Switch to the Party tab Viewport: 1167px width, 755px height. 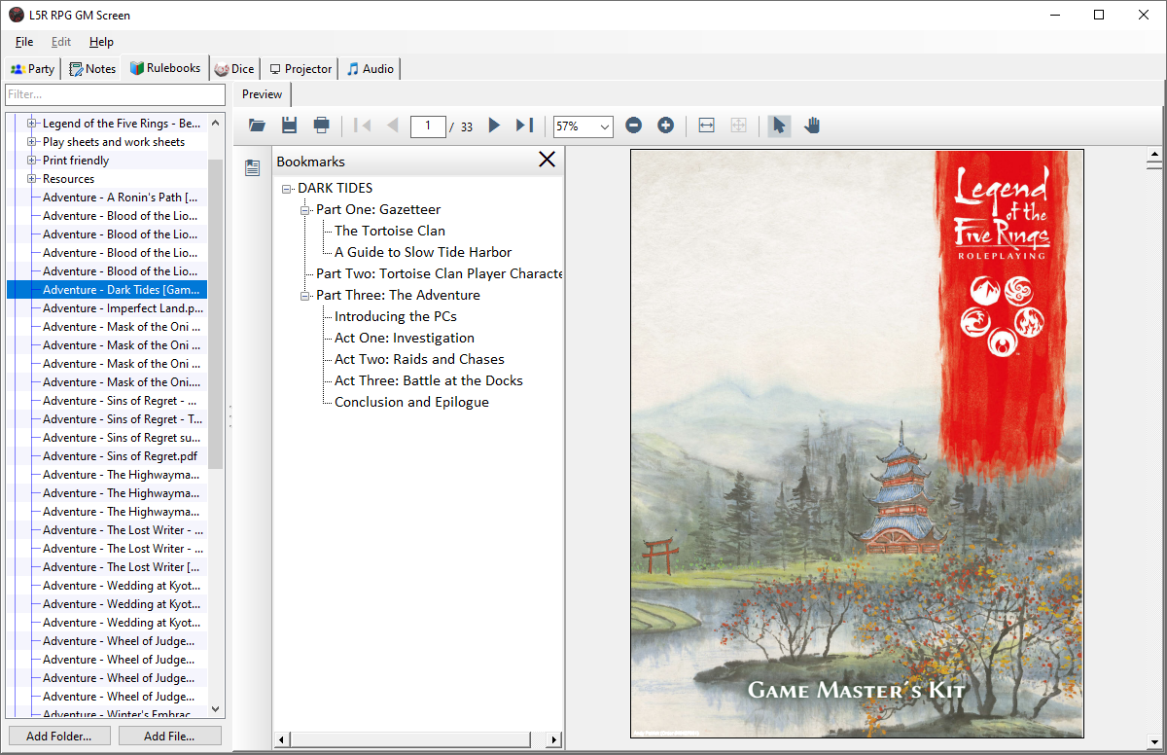pos(32,69)
